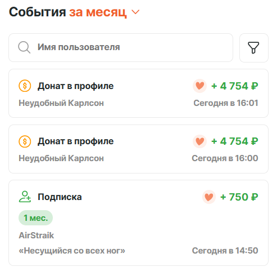Screen dimensions: 277x271
Task: Click the "Сегодня в 14:50" timestamp
Action: 225,251
